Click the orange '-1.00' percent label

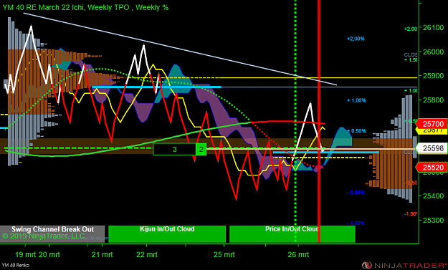411,213
